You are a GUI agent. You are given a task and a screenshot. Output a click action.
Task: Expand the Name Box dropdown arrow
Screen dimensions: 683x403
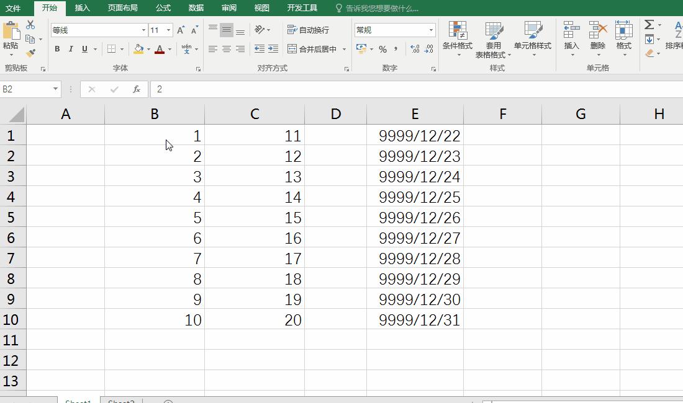(x=56, y=89)
